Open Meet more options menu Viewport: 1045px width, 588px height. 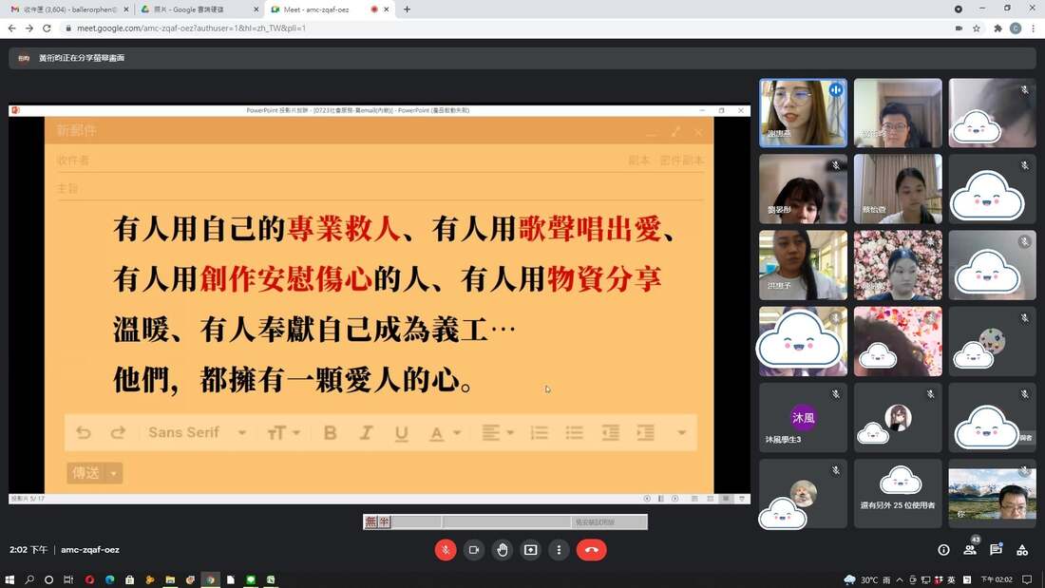click(x=559, y=550)
